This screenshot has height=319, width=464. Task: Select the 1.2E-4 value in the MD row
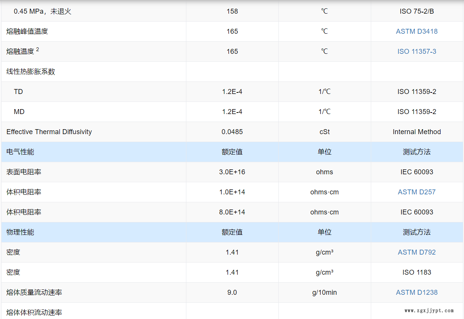click(232, 112)
